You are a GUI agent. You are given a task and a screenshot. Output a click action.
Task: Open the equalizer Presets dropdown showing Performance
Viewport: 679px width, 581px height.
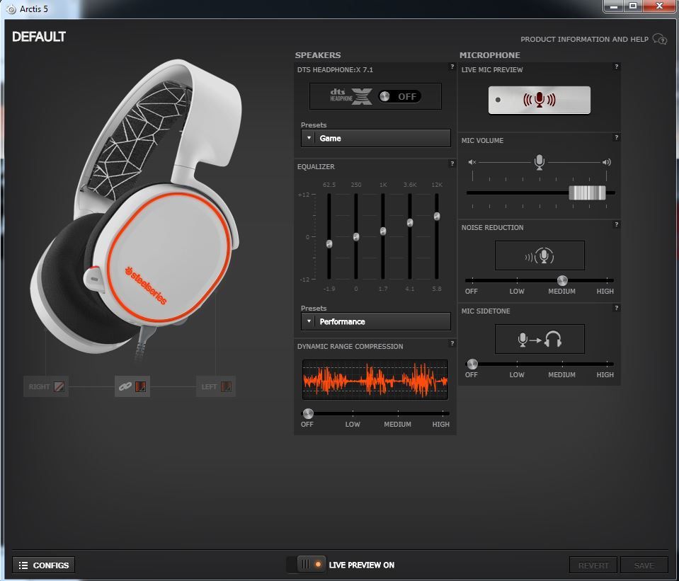[x=375, y=322]
